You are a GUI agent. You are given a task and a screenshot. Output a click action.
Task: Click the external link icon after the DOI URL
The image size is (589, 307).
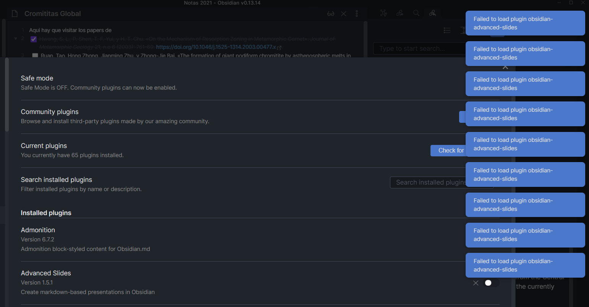(x=280, y=47)
